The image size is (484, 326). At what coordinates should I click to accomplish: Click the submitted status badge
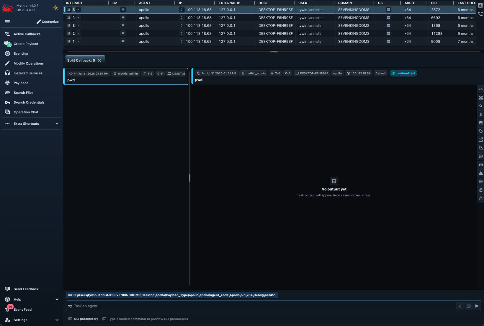click(x=403, y=73)
